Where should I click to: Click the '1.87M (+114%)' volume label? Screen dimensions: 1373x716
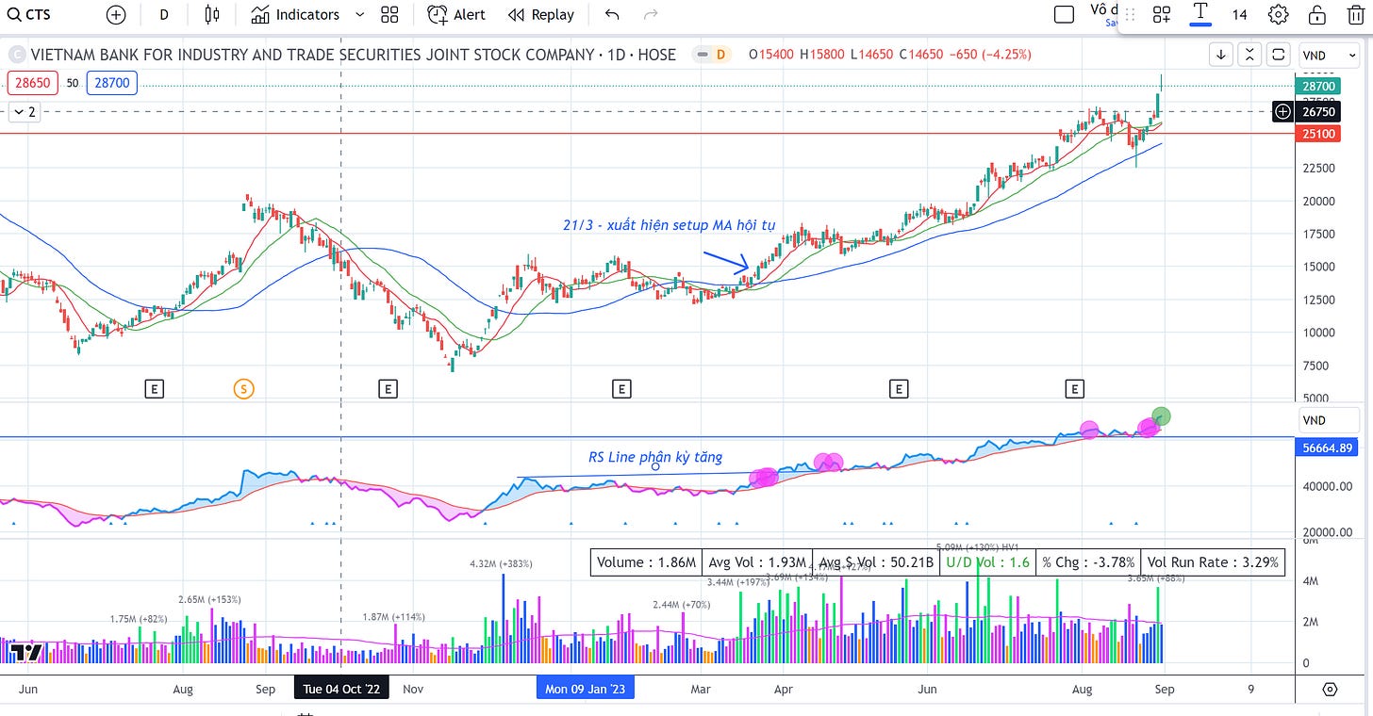click(393, 616)
